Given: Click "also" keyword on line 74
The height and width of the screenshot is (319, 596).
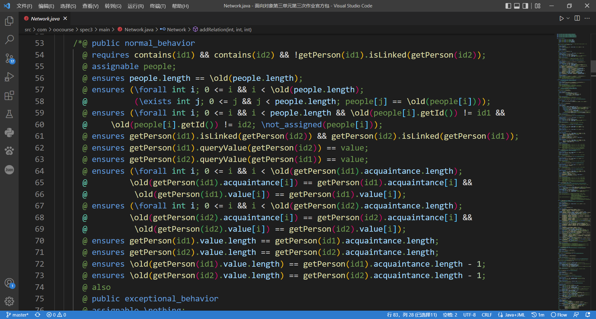Looking at the screenshot, I should [101, 287].
